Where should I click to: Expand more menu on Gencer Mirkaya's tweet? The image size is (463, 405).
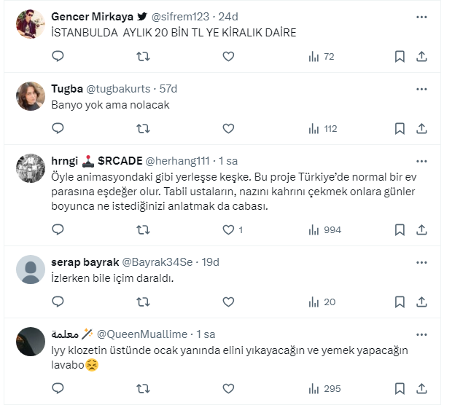click(x=421, y=16)
